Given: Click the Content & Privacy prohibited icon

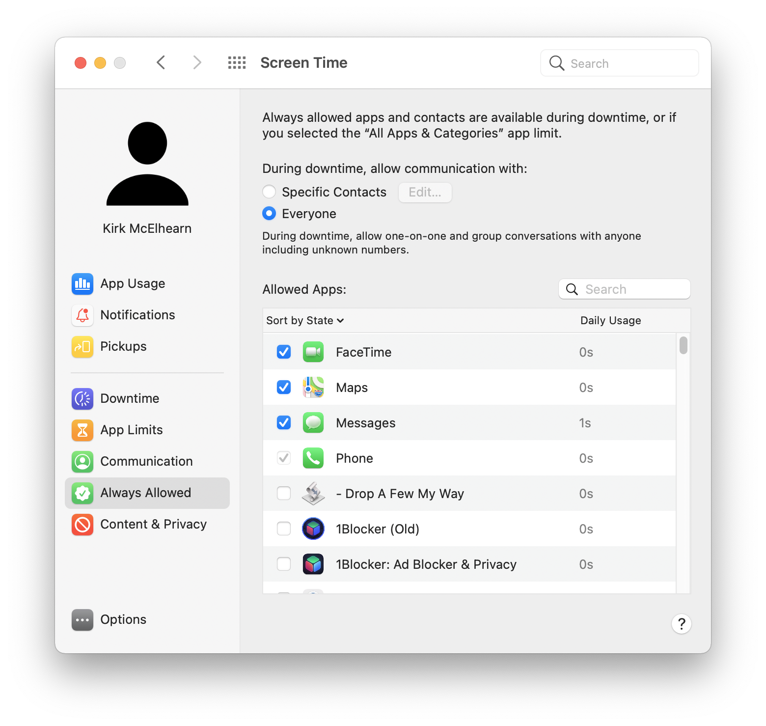Looking at the screenshot, I should coord(82,525).
